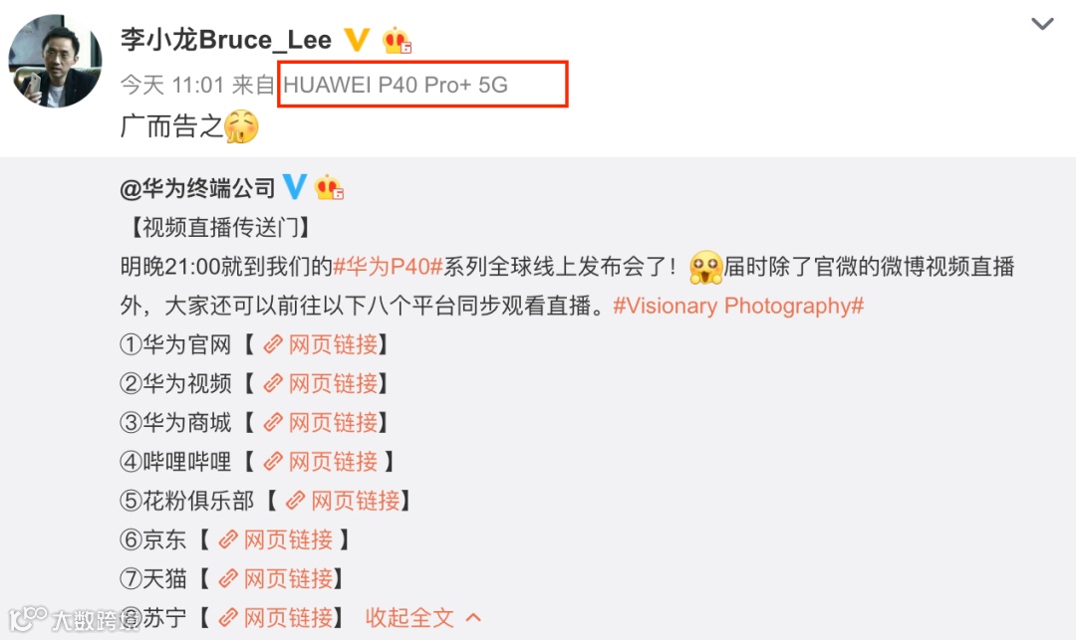
Task: Click the link icon for 华为官网
Action: tap(273, 344)
